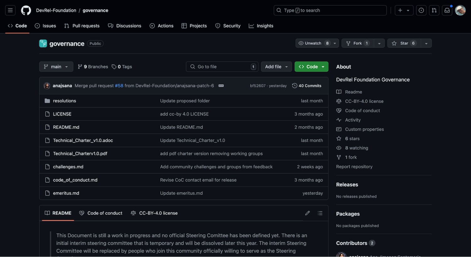Screen dimensions: 471x257
Task: Open the issues shortcut icon in header
Action: click(421, 10)
